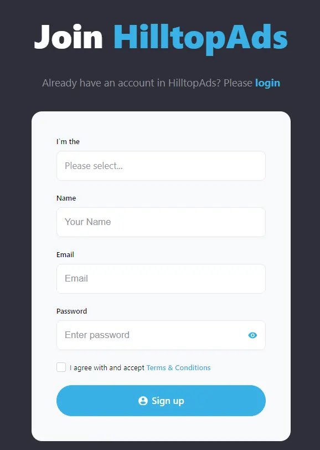320x450 pixels.
Task: Select the 'Please login' hyperlink
Action: [x=267, y=83]
